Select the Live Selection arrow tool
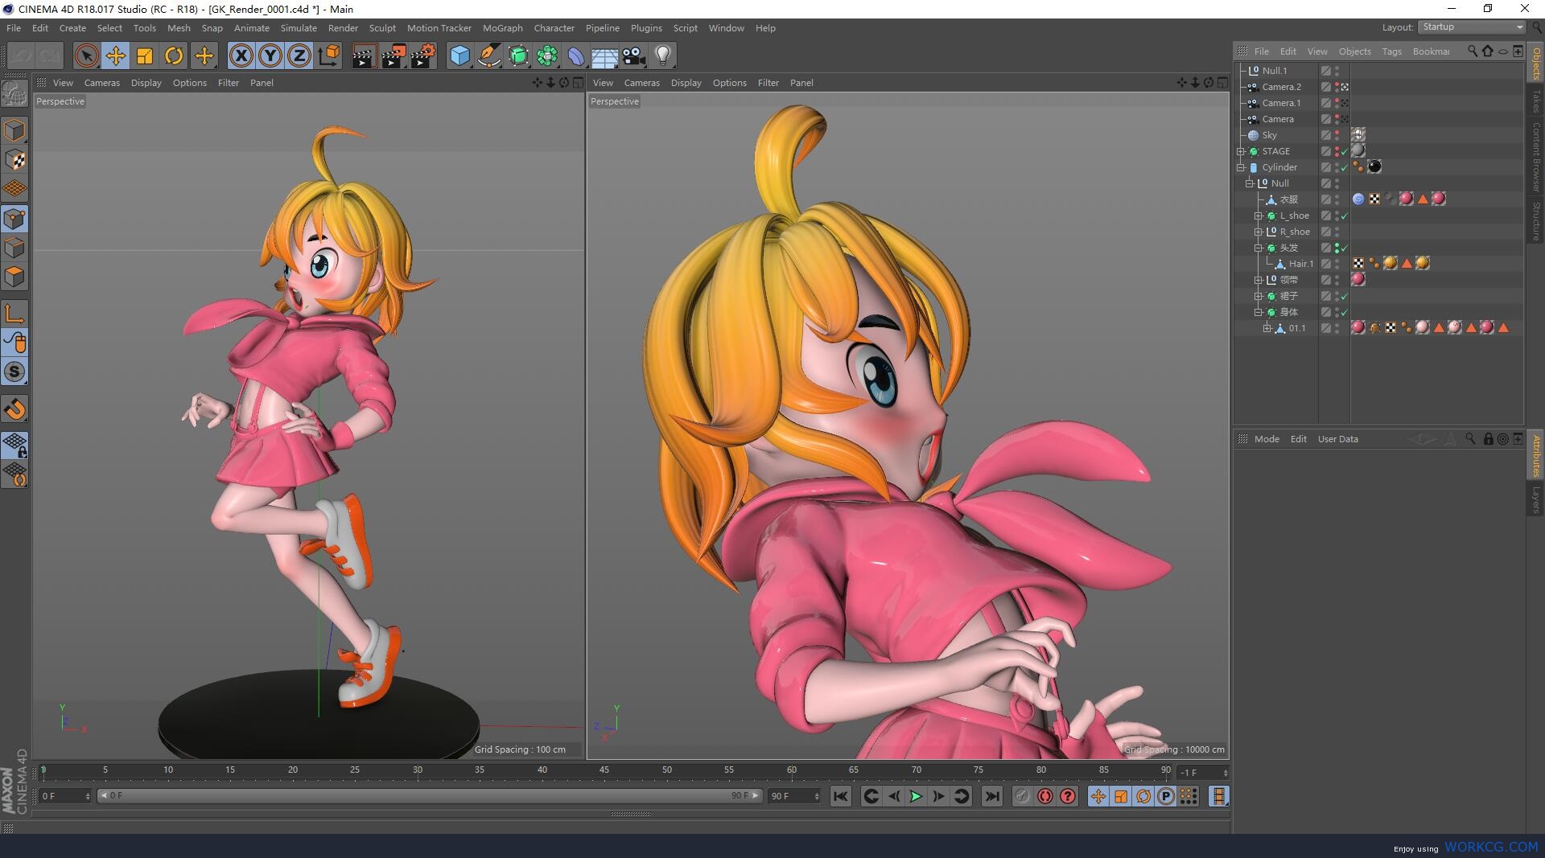The height and width of the screenshot is (858, 1545). coord(86,55)
